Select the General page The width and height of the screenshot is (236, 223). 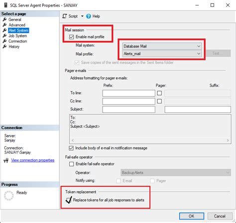15,19
